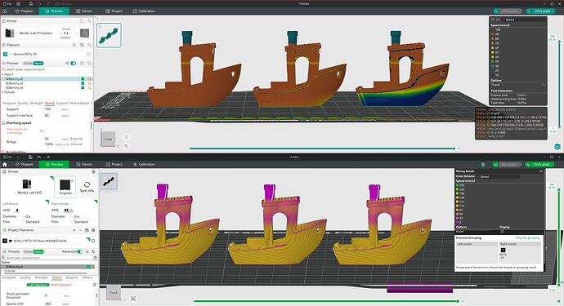Click the vertical layer slider in the top viewport

coord(559,84)
